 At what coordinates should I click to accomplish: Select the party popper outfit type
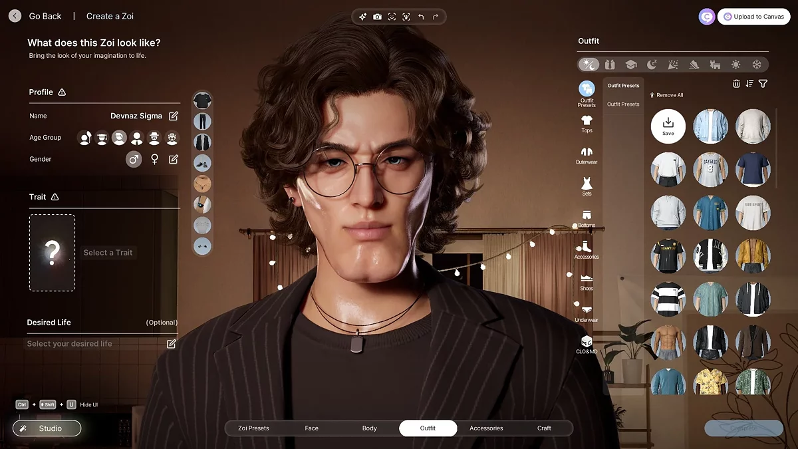(x=672, y=65)
